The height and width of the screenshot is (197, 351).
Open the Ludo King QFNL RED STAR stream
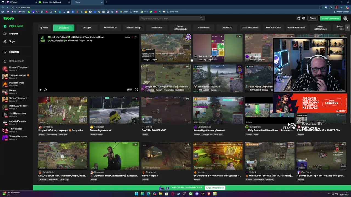pyautogui.click(x=218, y=48)
